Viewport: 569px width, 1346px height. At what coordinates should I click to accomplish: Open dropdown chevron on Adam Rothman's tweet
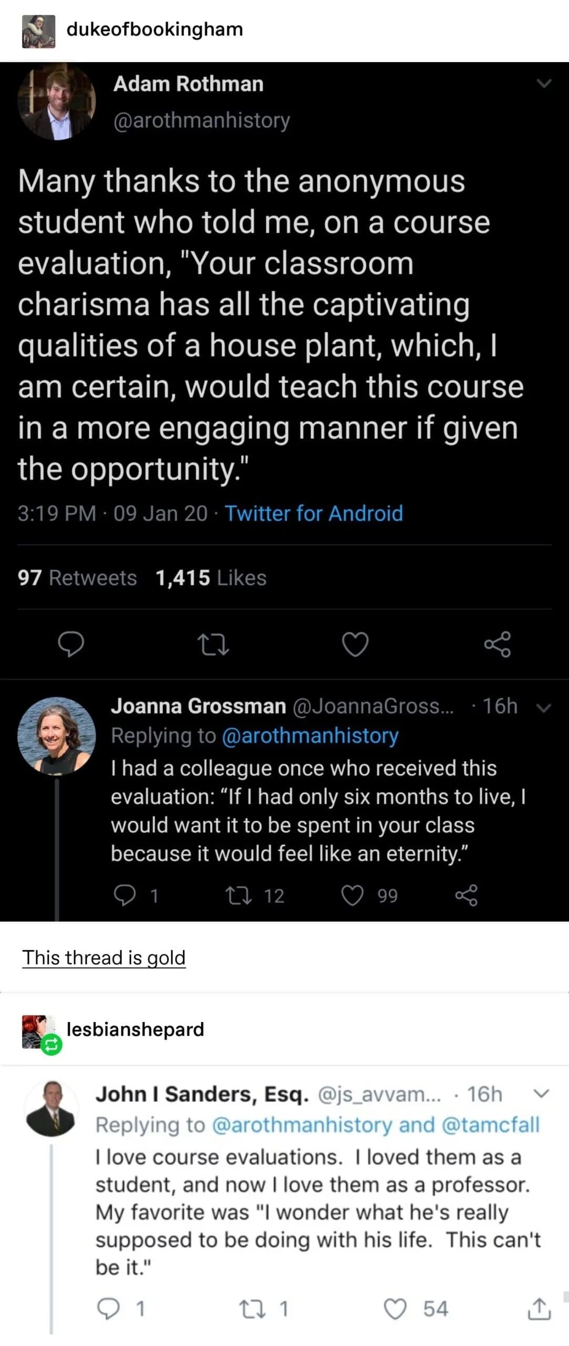tap(544, 84)
